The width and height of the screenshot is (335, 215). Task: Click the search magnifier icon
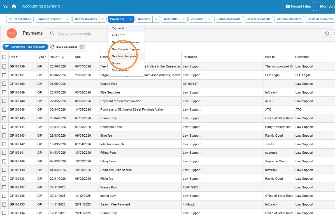coord(52,33)
